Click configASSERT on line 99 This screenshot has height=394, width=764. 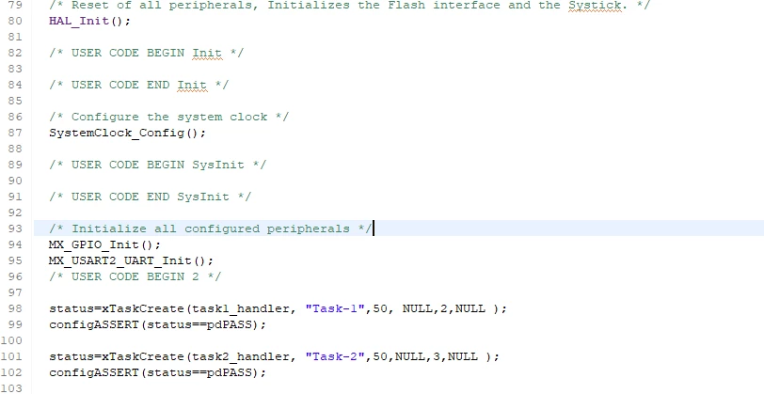(x=93, y=324)
